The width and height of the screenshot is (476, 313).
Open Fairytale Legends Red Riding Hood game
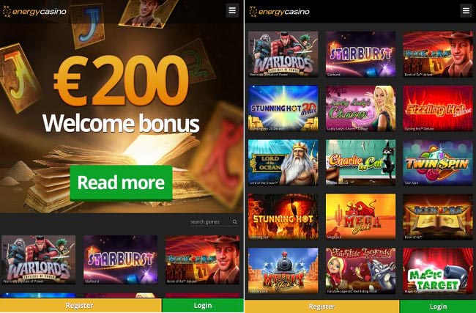360,270
